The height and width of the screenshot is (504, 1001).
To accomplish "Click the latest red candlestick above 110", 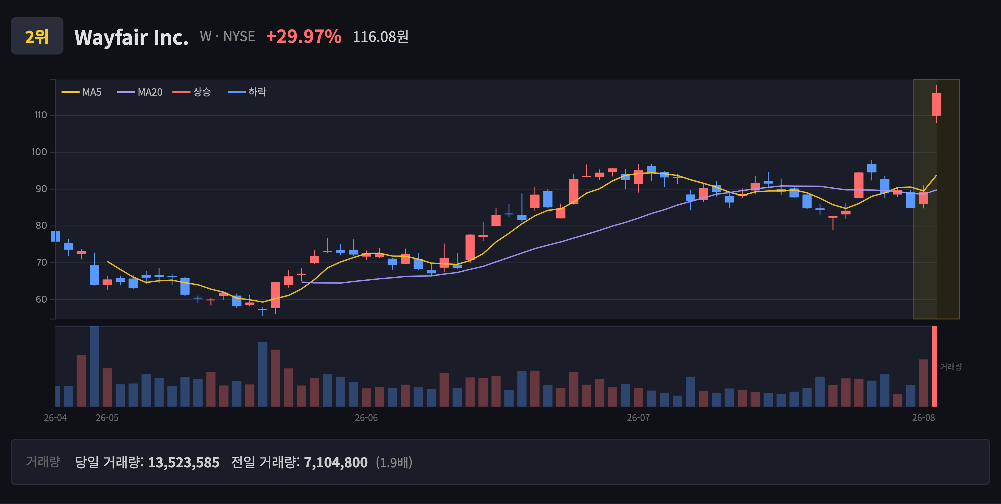I will coord(936,104).
